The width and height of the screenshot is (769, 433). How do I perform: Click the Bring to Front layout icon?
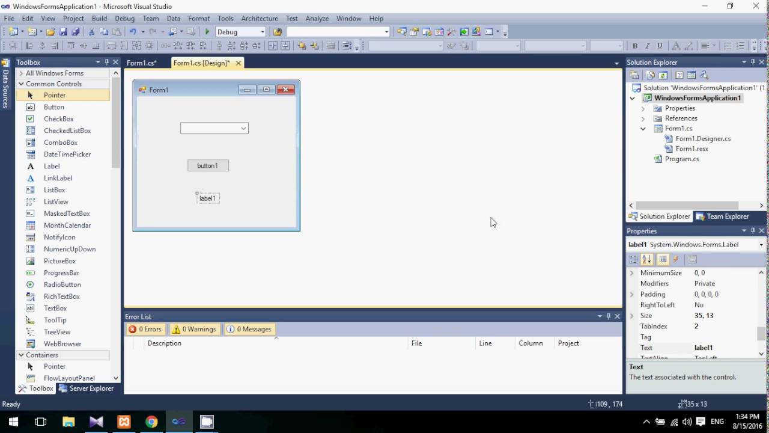(x=302, y=46)
